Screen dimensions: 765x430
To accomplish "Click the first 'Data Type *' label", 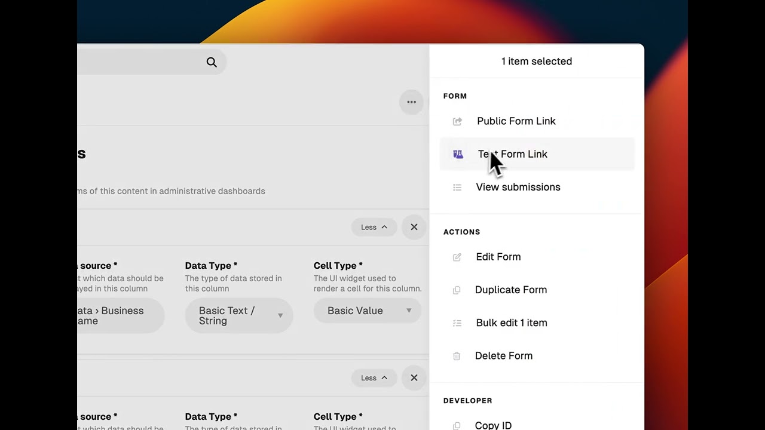I will [x=211, y=266].
